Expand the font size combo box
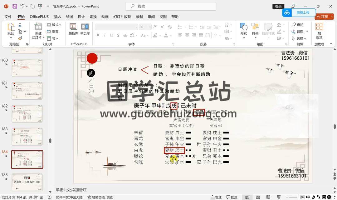The height and width of the screenshot is (200, 337). coord(150,27)
